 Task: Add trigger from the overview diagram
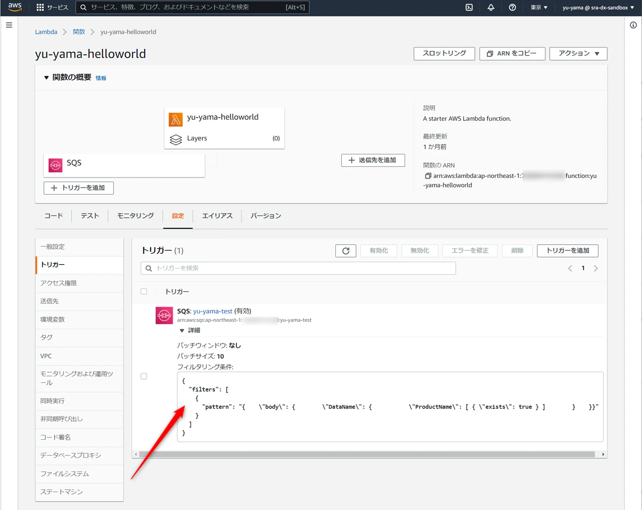[79, 188]
